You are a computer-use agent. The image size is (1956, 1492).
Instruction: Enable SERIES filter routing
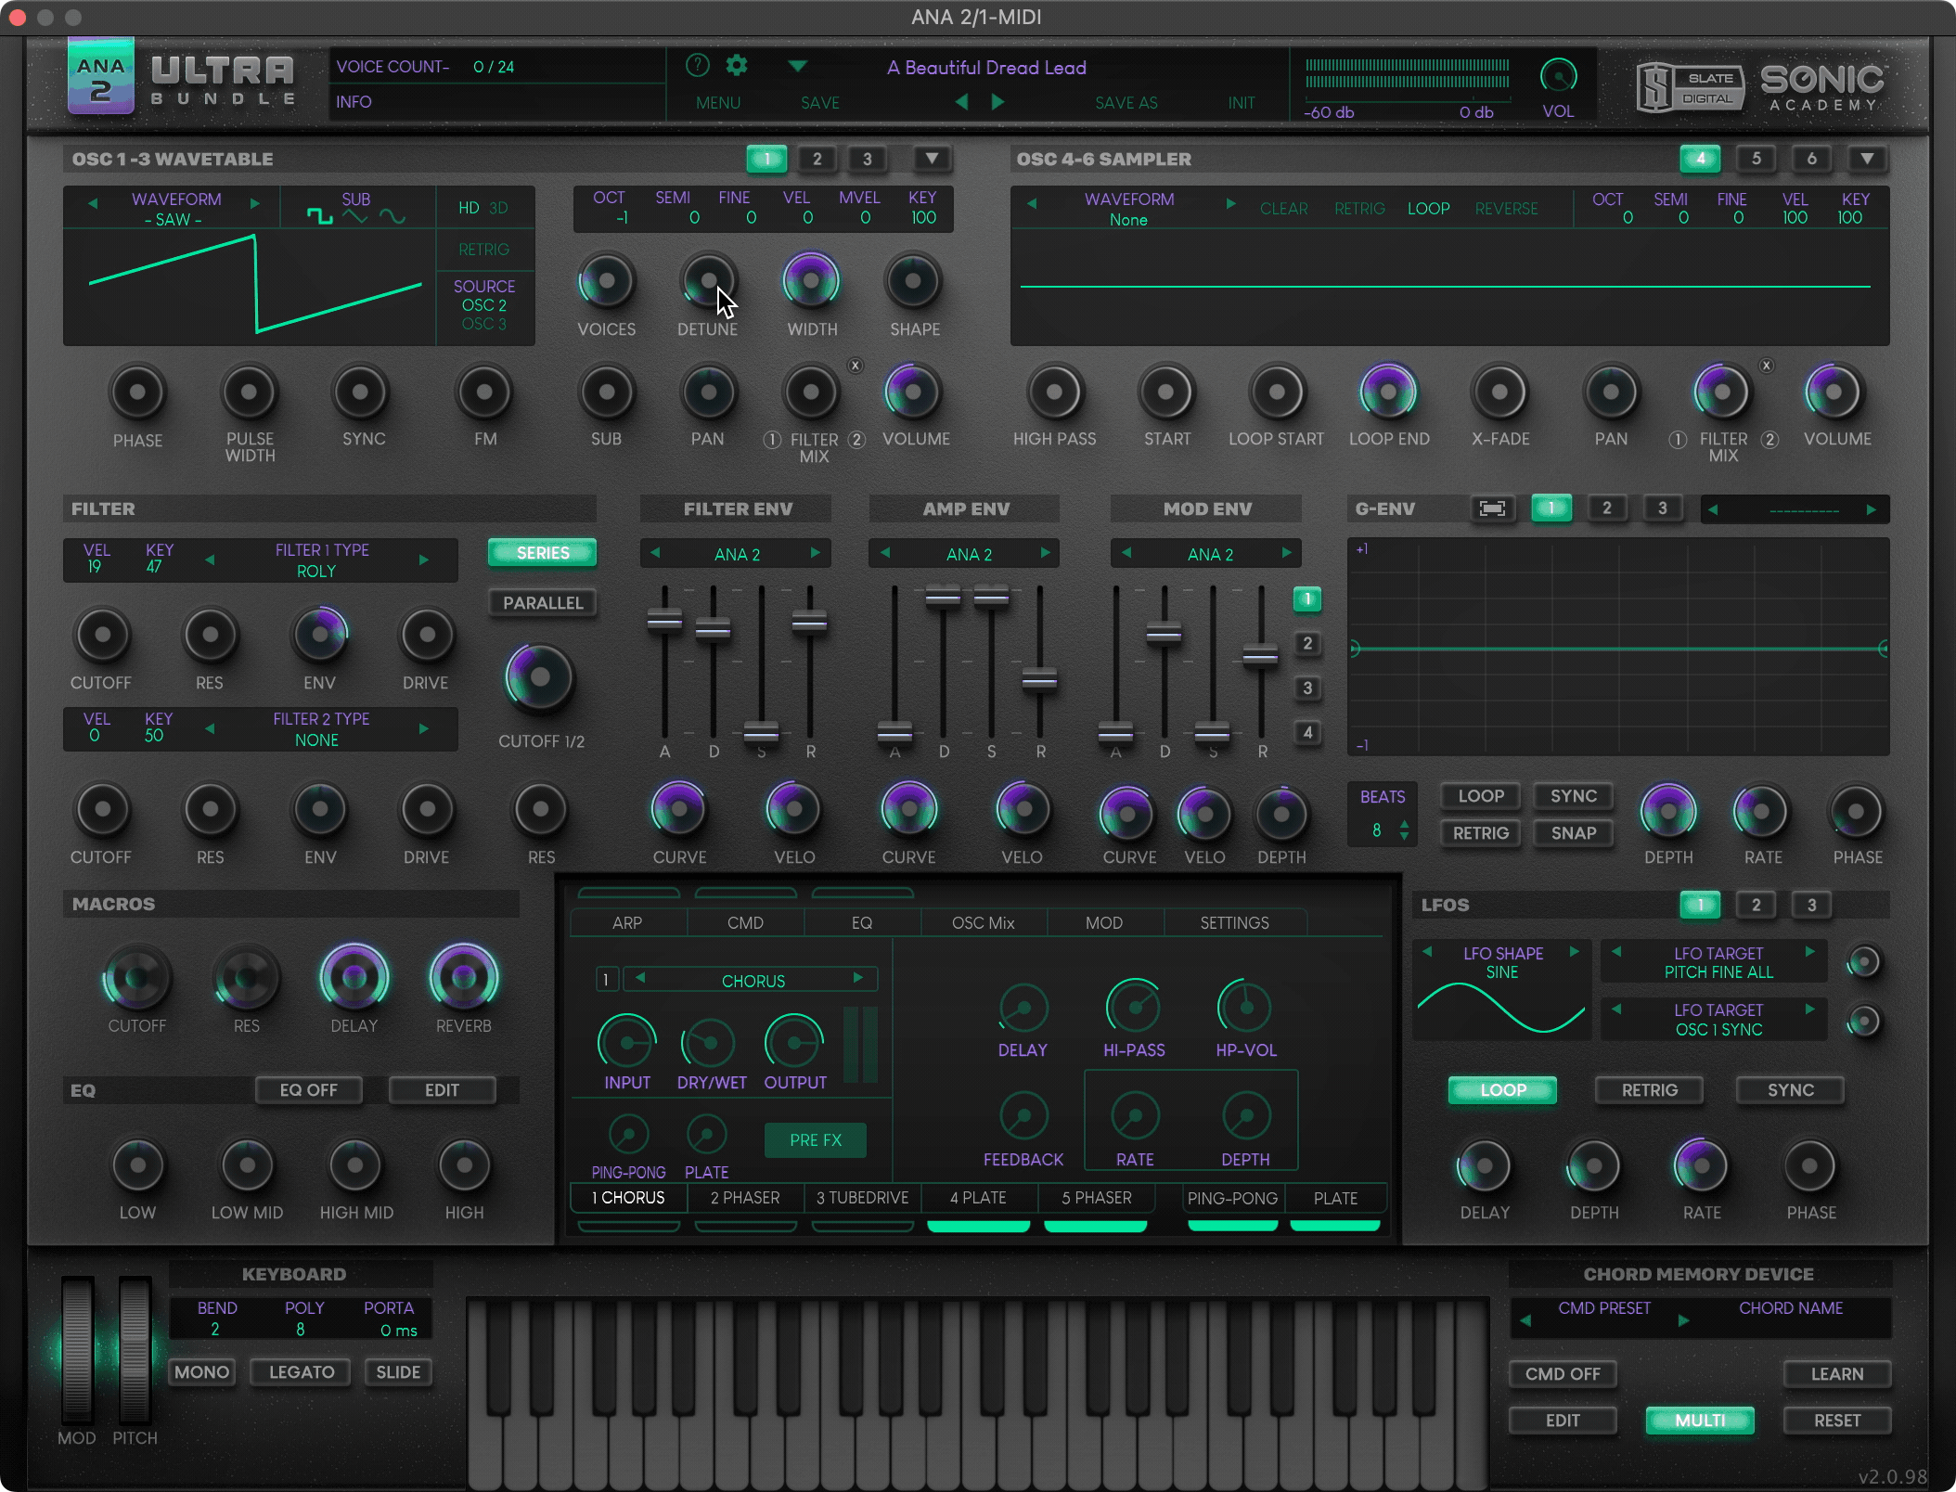click(543, 553)
